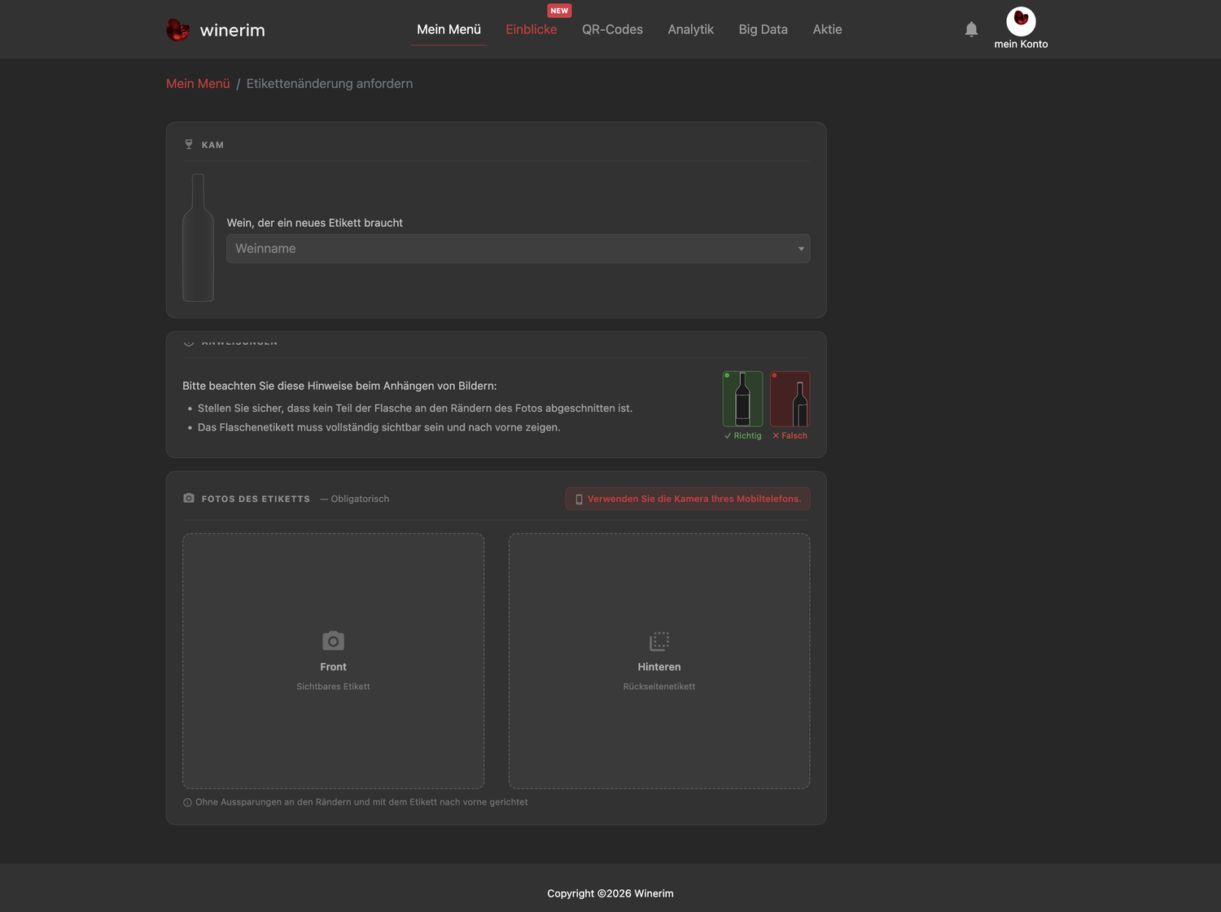Switch to QR-Codes tab
The width and height of the screenshot is (1221, 912).
(x=612, y=29)
